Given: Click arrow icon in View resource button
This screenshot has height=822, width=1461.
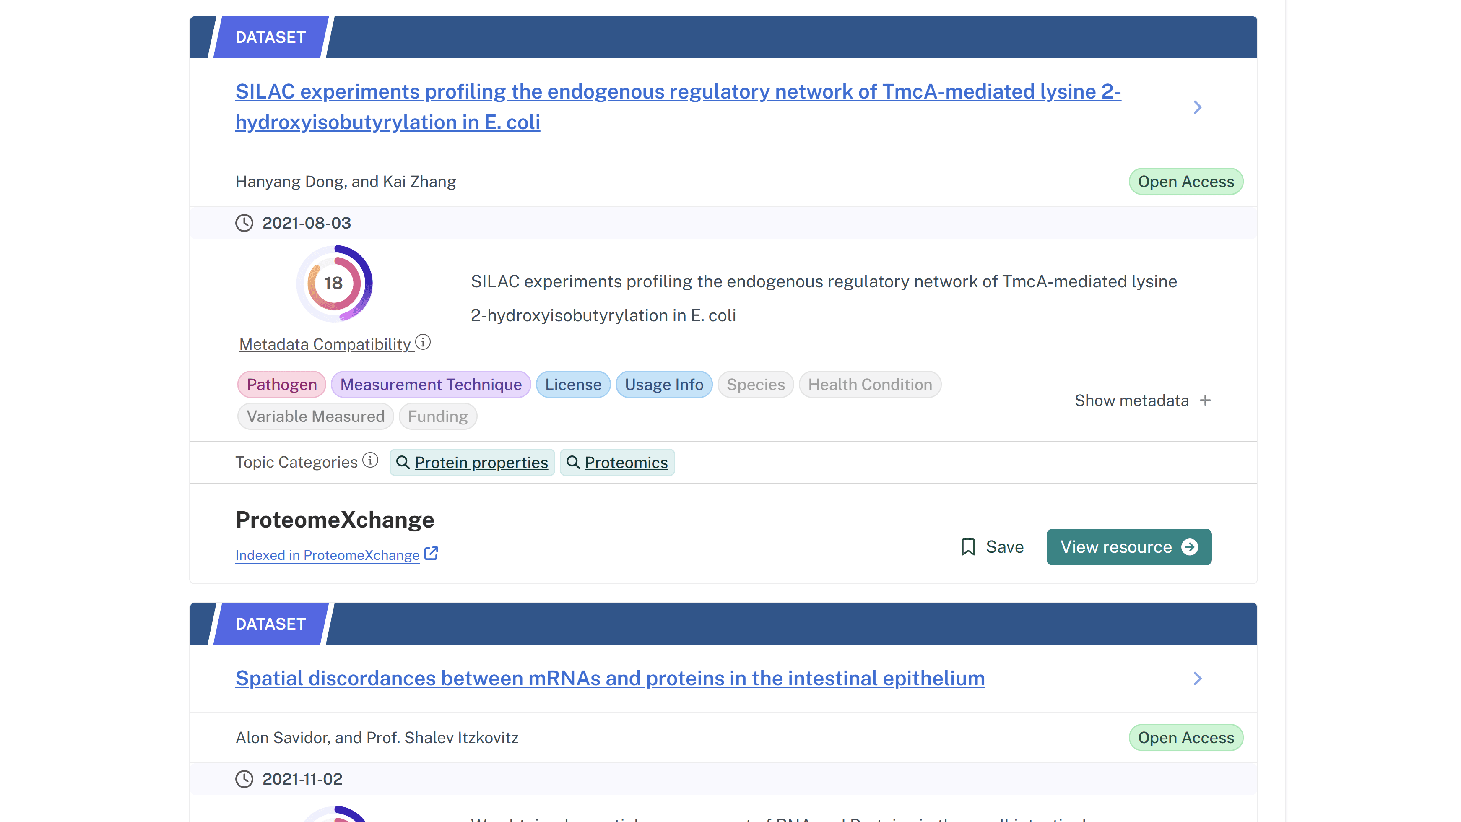Looking at the screenshot, I should [x=1189, y=547].
